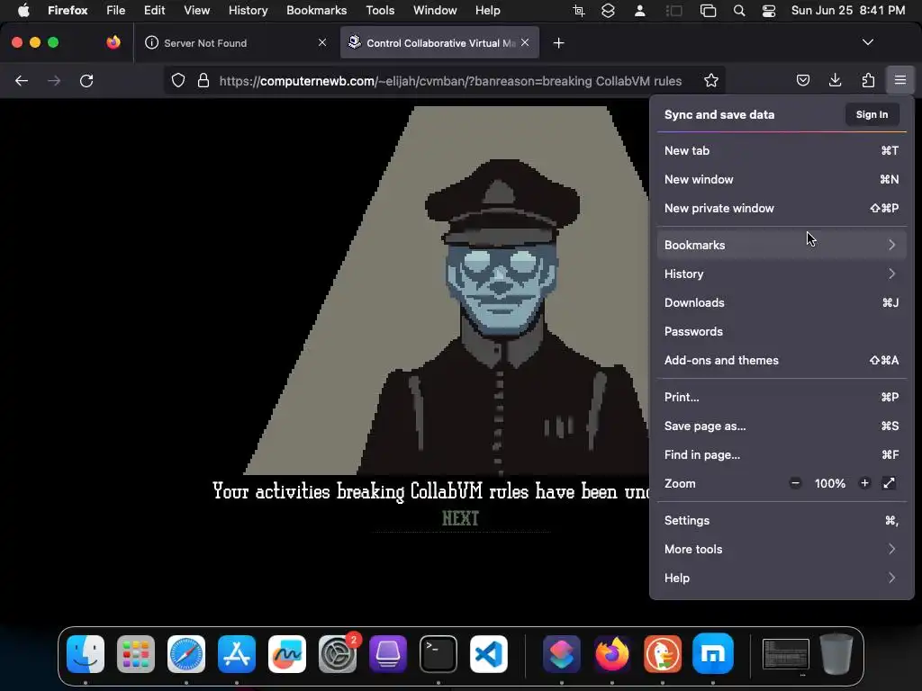
Task: Open Spotlight search in menu bar
Action: [739, 11]
